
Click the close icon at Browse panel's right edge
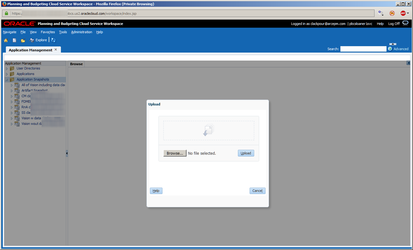coord(408,63)
